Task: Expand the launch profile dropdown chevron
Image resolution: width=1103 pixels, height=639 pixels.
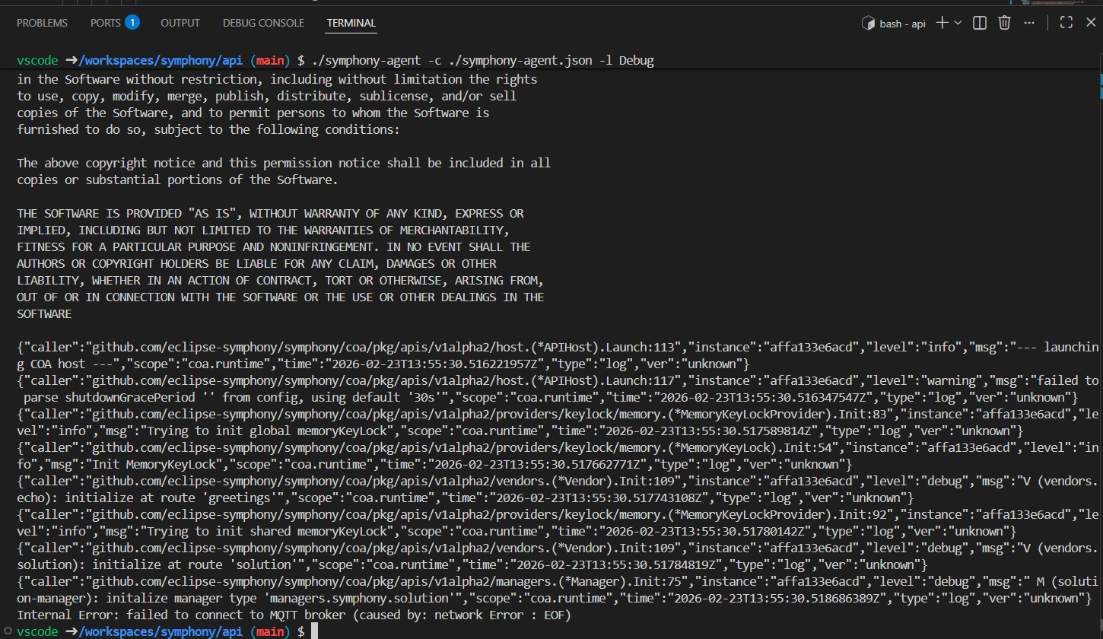Action: 958,23
